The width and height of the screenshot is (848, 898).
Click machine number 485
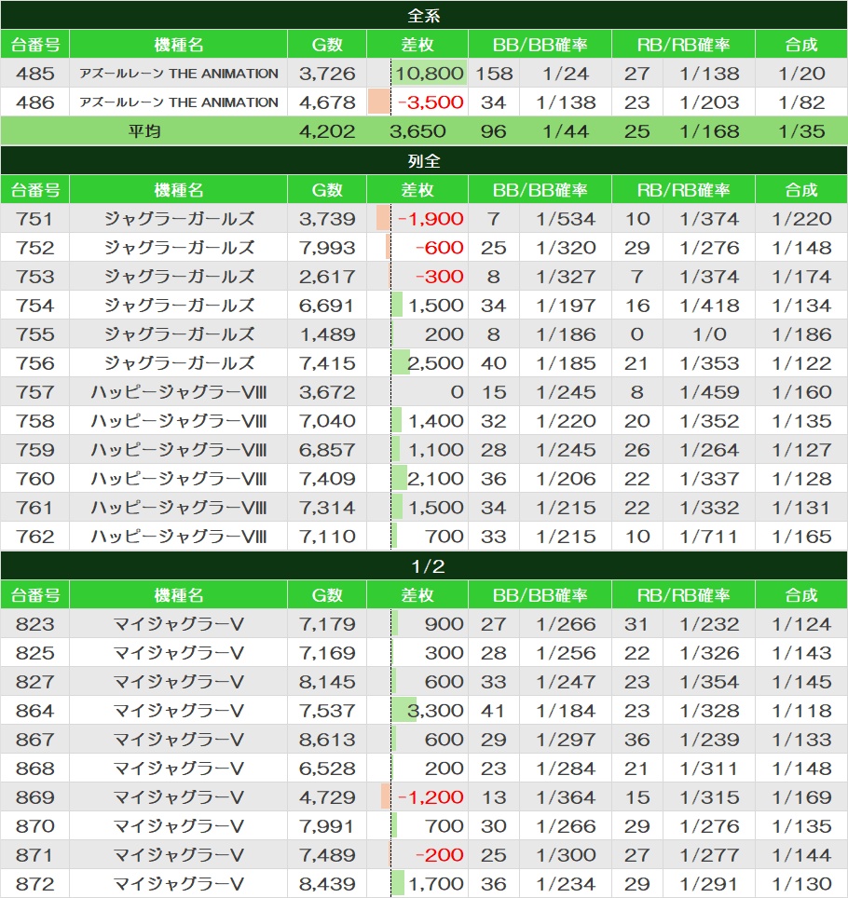pyautogui.click(x=35, y=74)
